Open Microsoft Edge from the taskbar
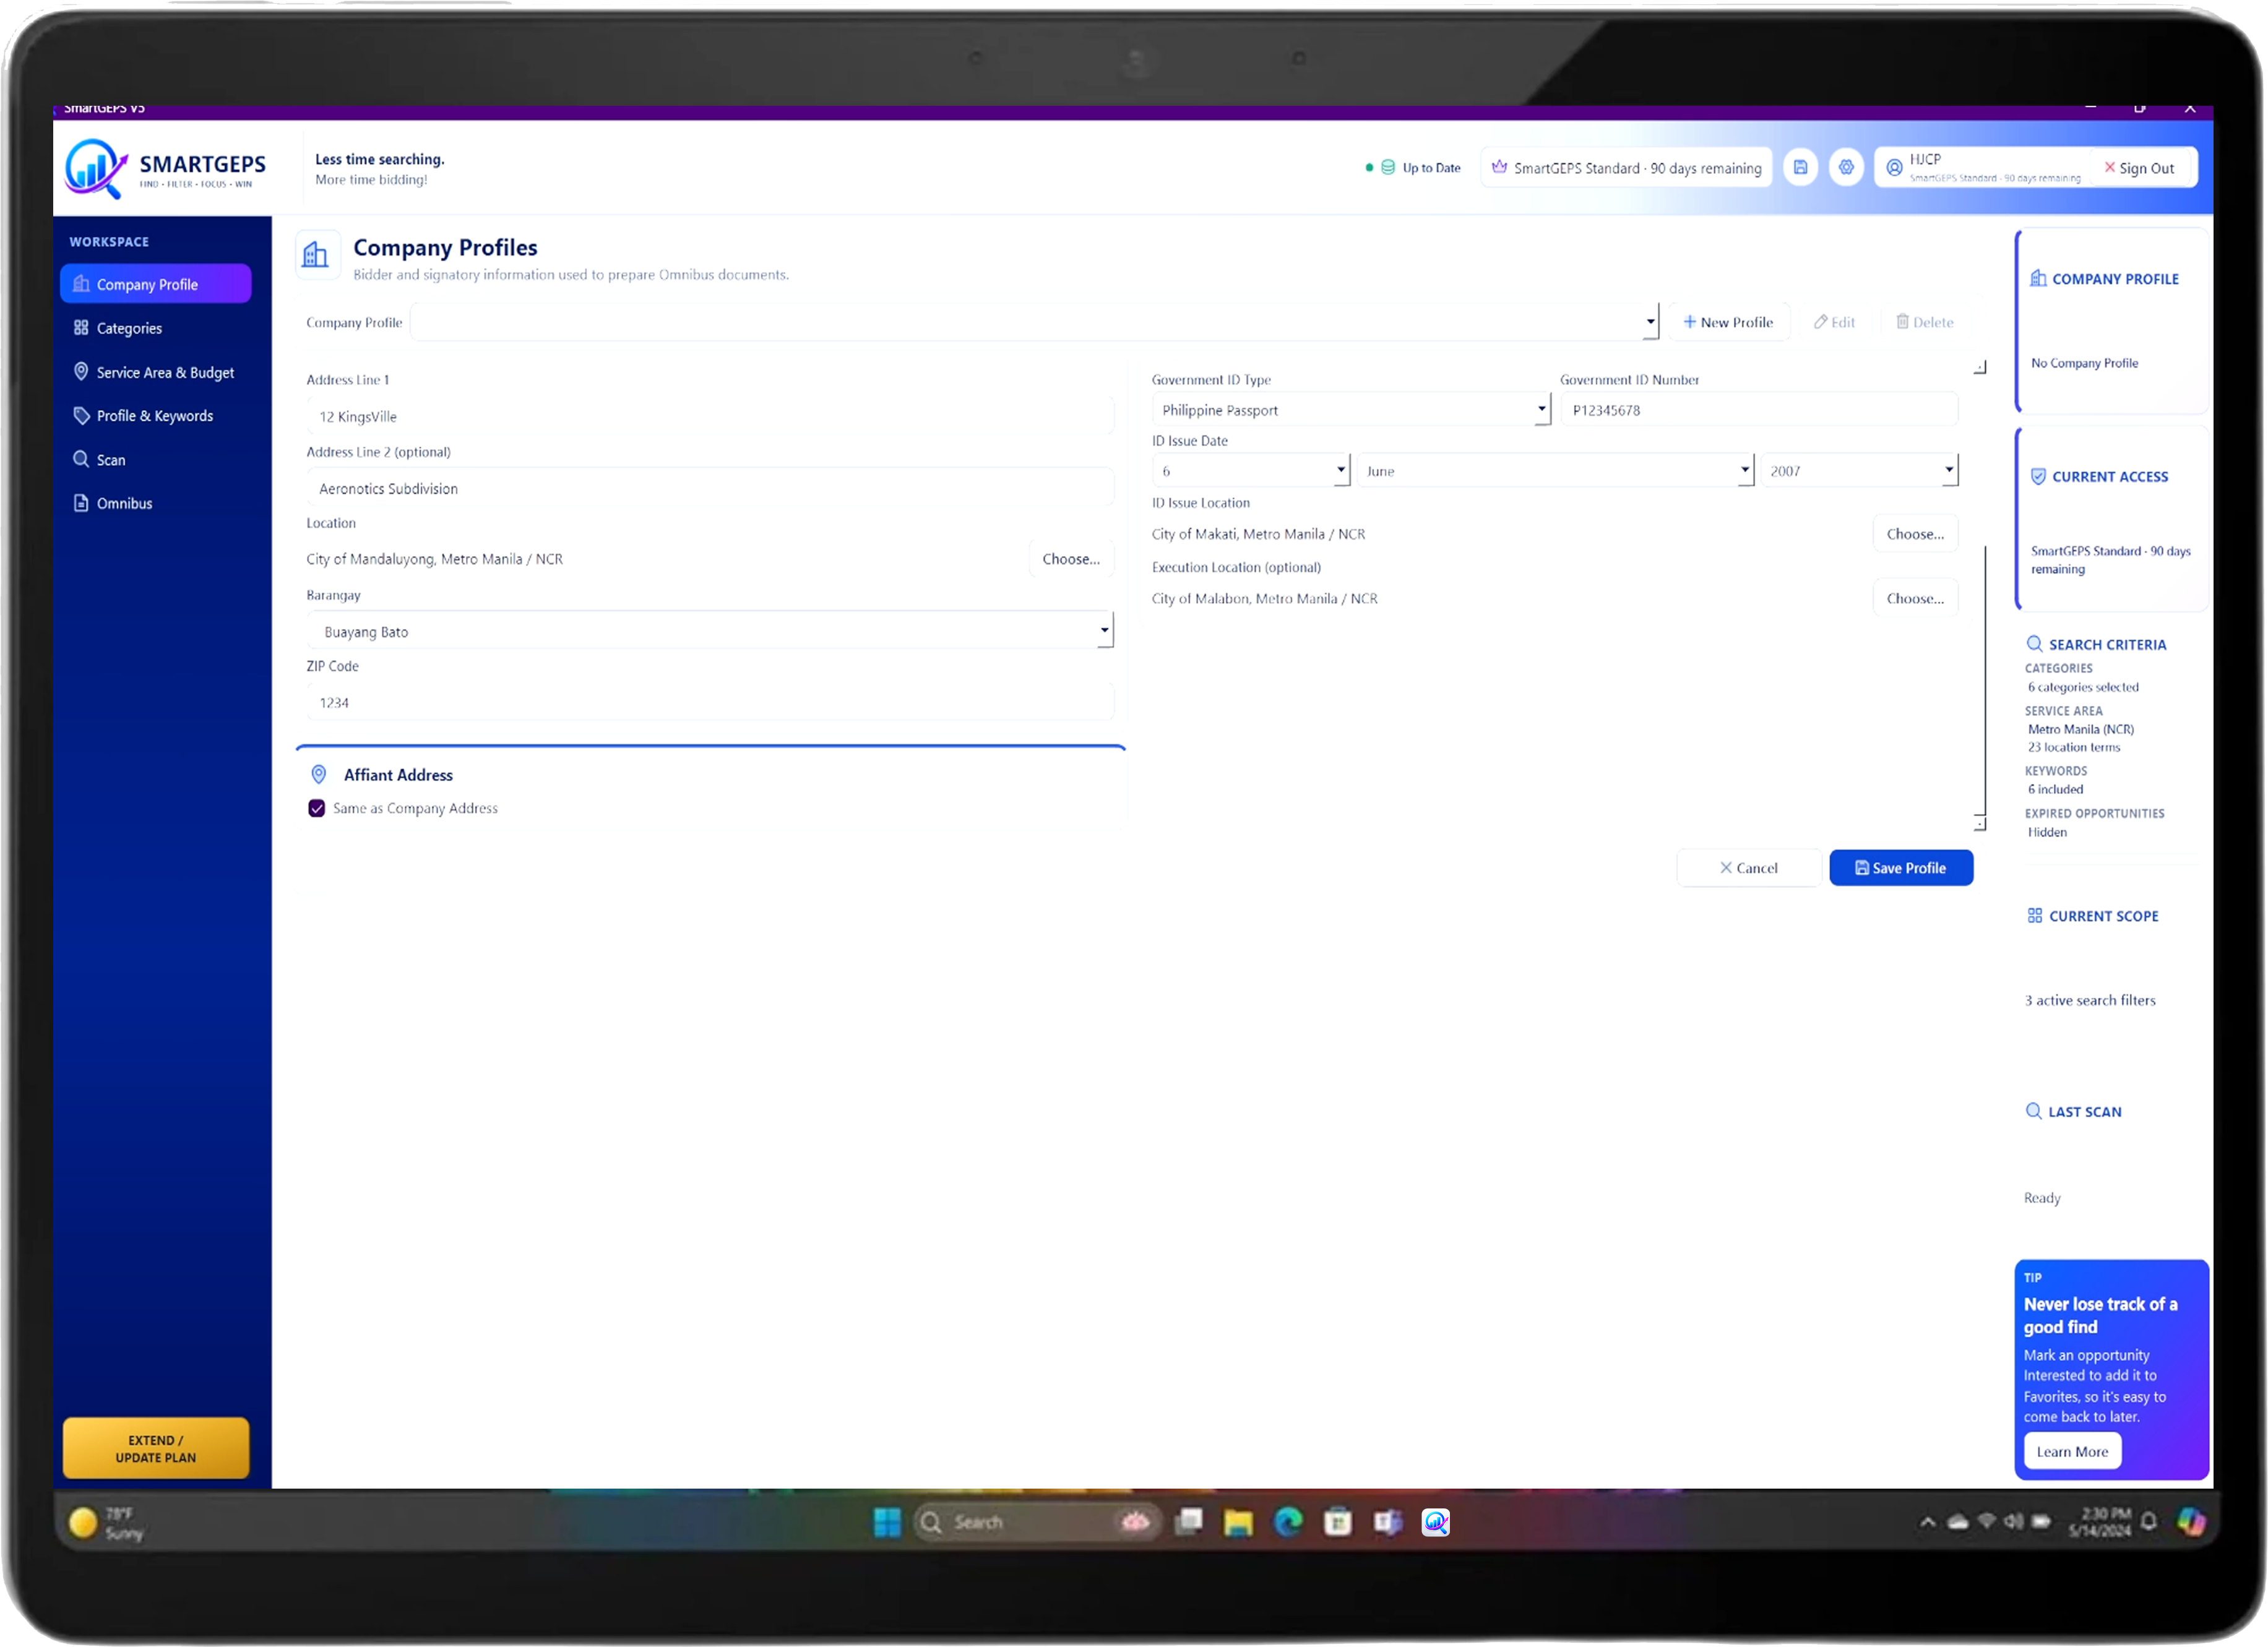2268x1647 pixels. tap(1288, 1522)
